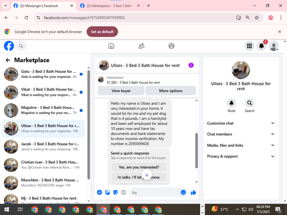The image size is (287, 215).
Task: Click the install app icon in address bar
Action: pyautogui.click(x=239, y=18)
